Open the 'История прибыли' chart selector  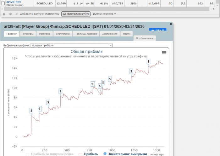pos(71,45)
